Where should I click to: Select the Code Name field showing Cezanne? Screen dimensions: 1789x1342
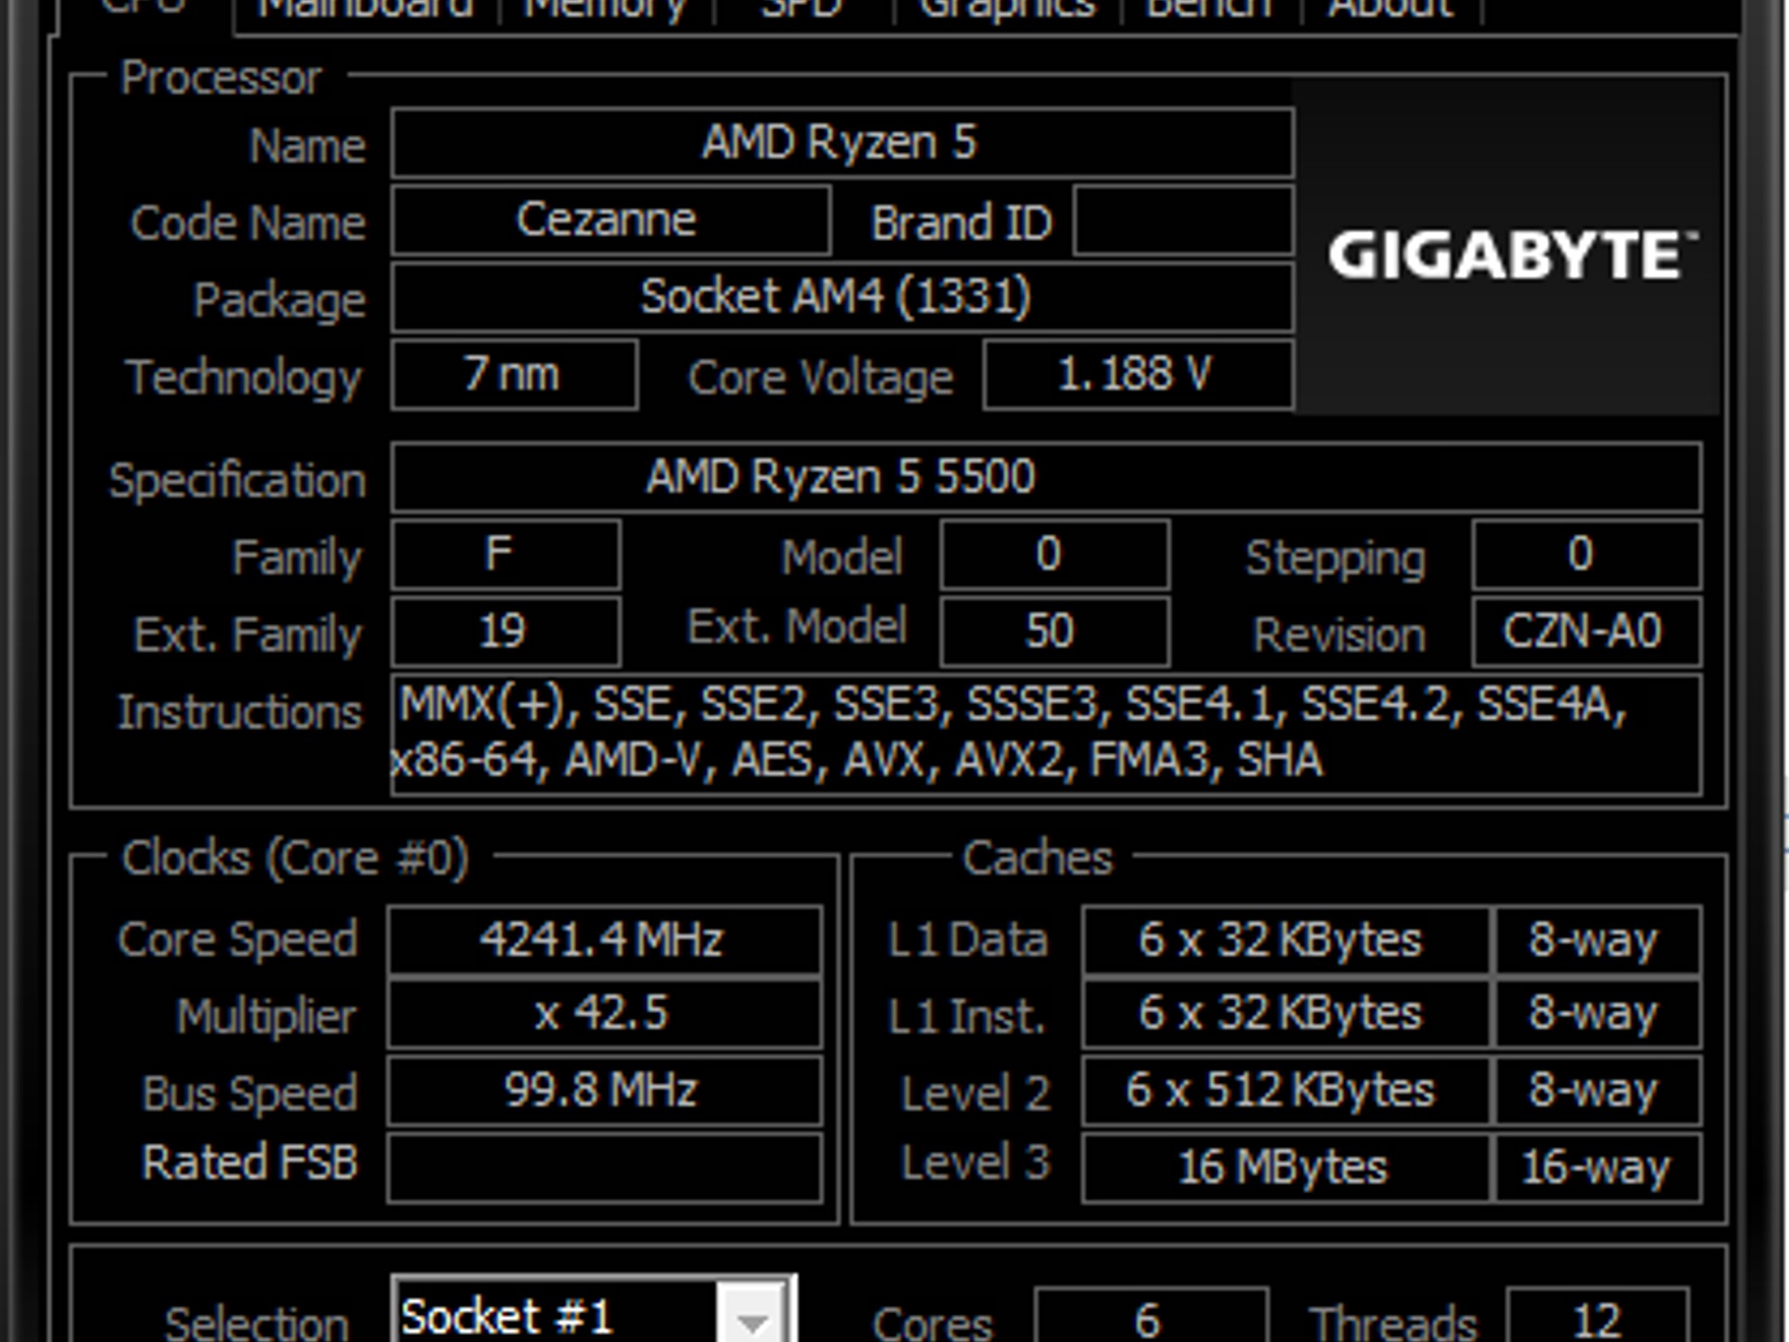pos(610,219)
